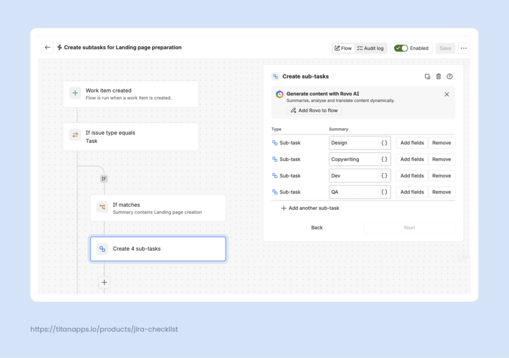Insert smart value for Copywriting summary

click(384, 159)
